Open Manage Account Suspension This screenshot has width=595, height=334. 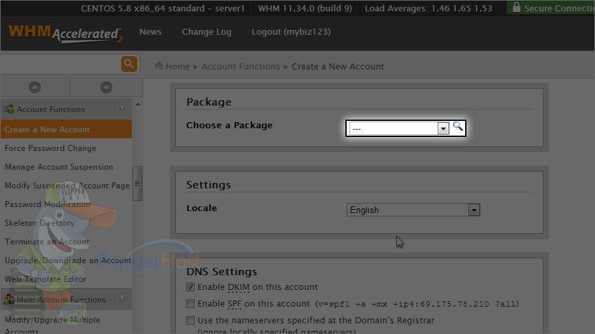pos(59,167)
